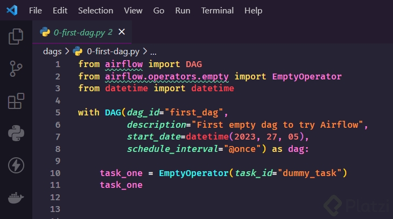Click the VS Code logo icon
The width and height of the screenshot is (393, 219).
(12, 11)
